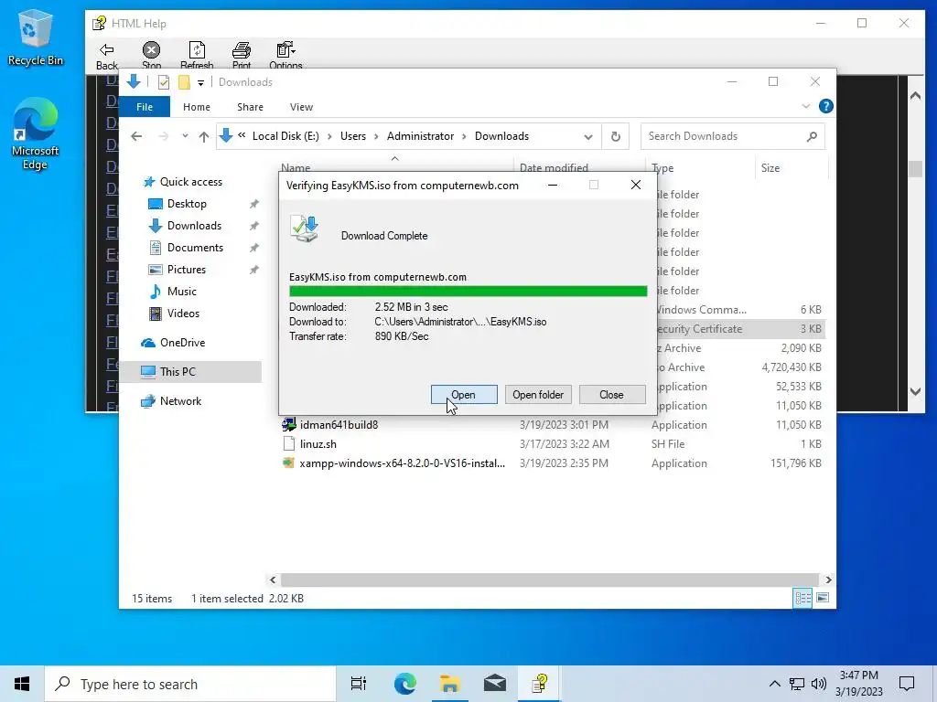Open Microsoft Edge desktop shortcut

pos(36,134)
